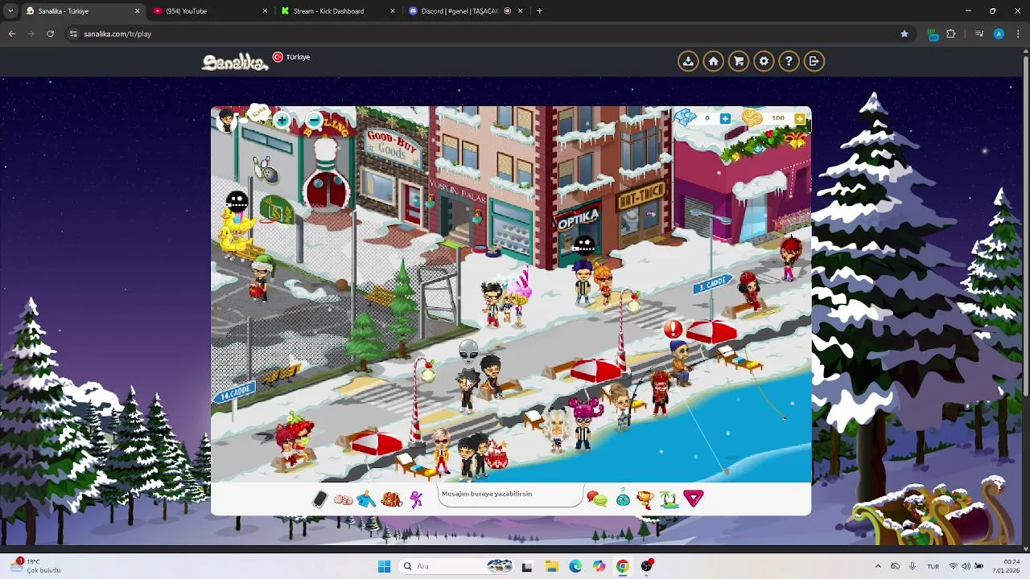Viewport: 1030px width, 579px height.
Task: Open the player avatar profile picture
Action: tap(226, 121)
